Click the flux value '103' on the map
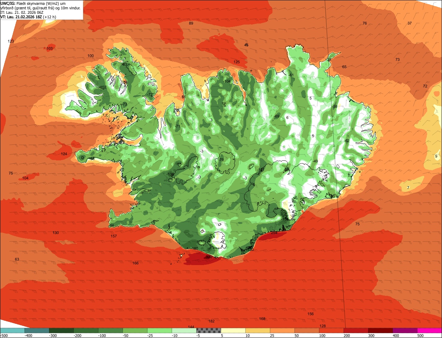Screen dimensions: 442x338 click(50, 48)
